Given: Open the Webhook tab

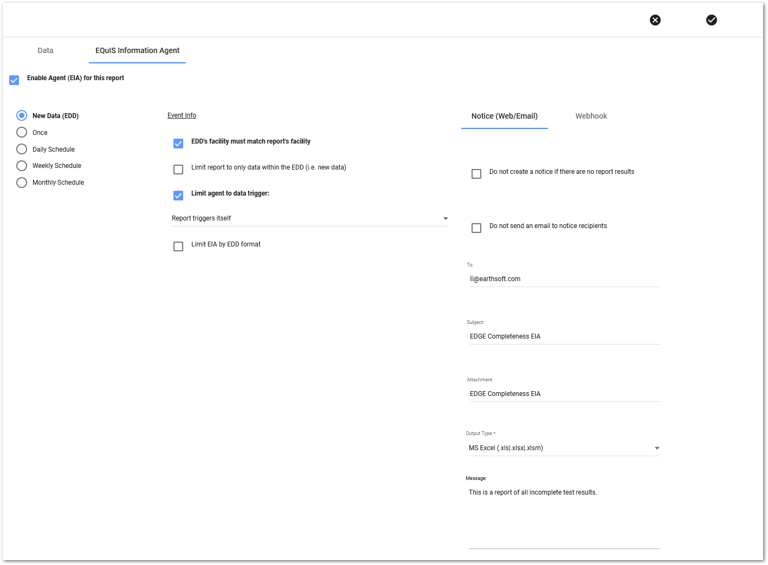Looking at the screenshot, I should click(x=591, y=116).
